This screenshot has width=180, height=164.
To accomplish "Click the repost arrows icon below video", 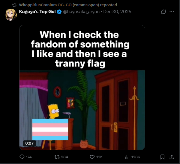I will (x=56, y=157).
